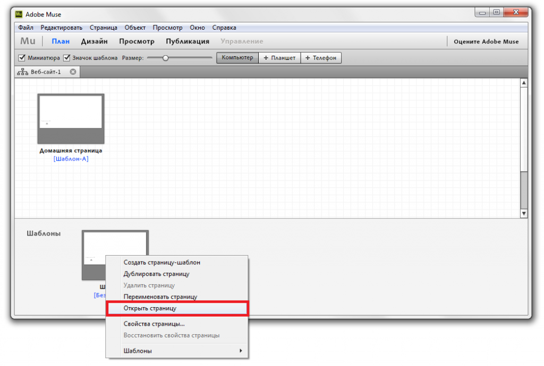Add a Телефон layout

321,58
